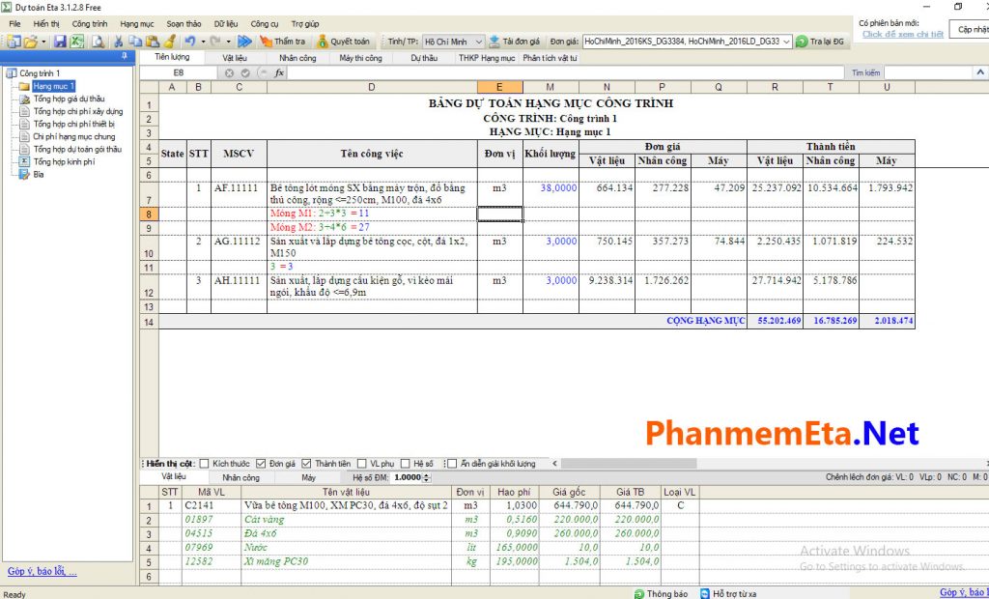Click the Thẩm tra button
The width and height of the screenshot is (989, 599).
[x=282, y=42]
